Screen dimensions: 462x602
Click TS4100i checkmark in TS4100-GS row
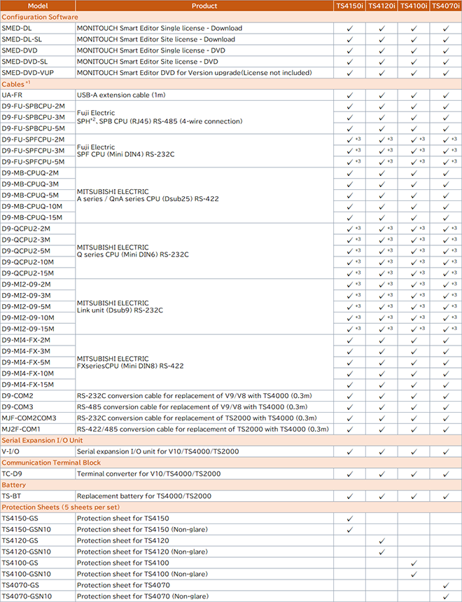[x=414, y=563]
